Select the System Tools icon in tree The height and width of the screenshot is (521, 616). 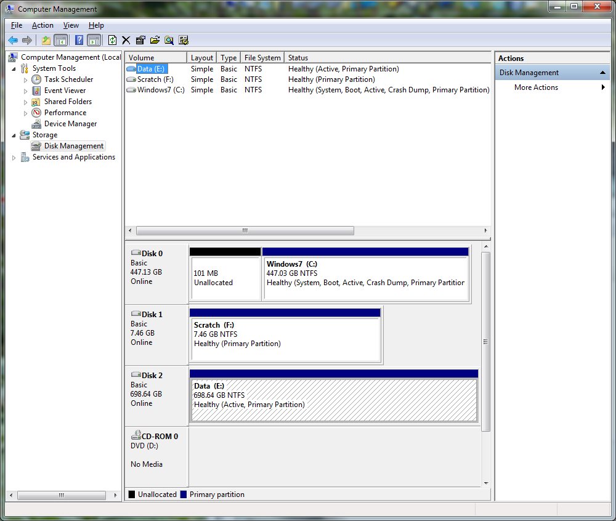coord(25,68)
